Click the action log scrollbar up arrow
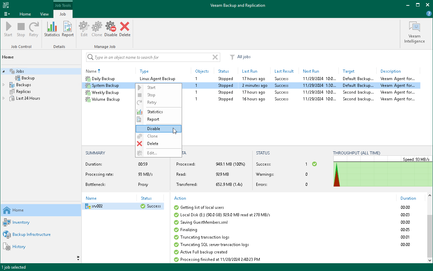The height and width of the screenshot is (271, 433). tap(430, 195)
